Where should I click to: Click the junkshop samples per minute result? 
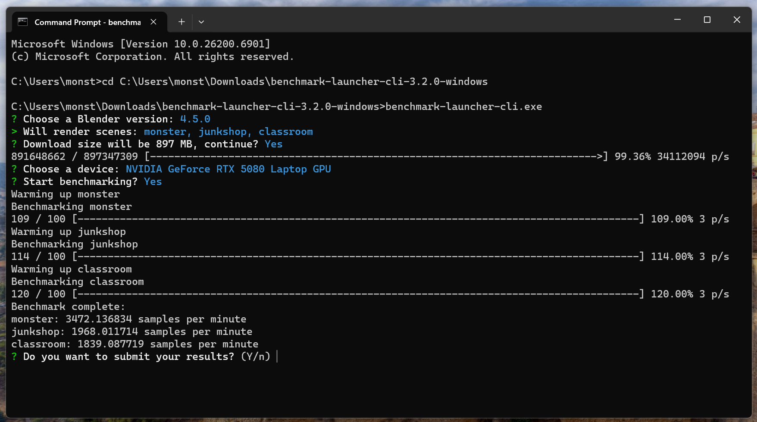click(x=131, y=331)
